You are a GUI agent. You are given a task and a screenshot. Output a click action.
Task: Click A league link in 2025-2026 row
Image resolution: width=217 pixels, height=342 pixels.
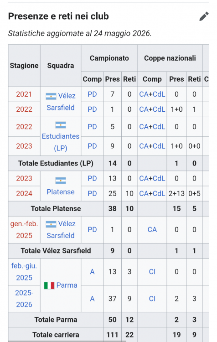coord(92,299)
